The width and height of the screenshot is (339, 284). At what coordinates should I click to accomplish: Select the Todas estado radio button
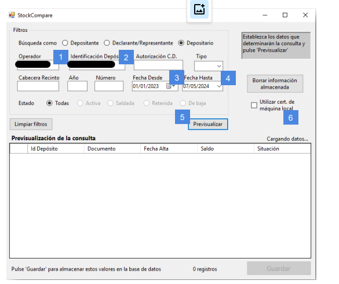tap(49, 103)
